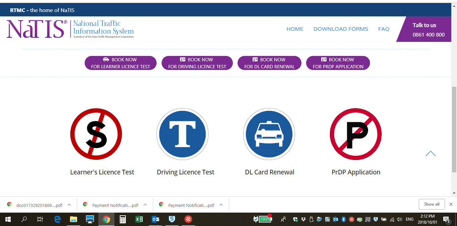This screenshot has width=457, height=226.
Task: Open Calculator from the taskbar
Action: [x=123, y=219]
